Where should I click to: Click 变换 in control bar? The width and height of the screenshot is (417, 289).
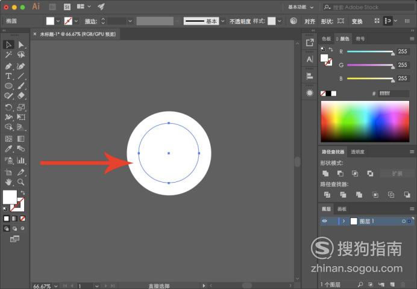[x=357, y=21]
